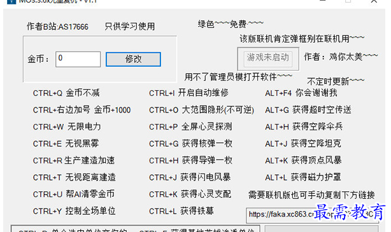Click the CTRL+W 无限电力 entry

click(x=67, y=126)
